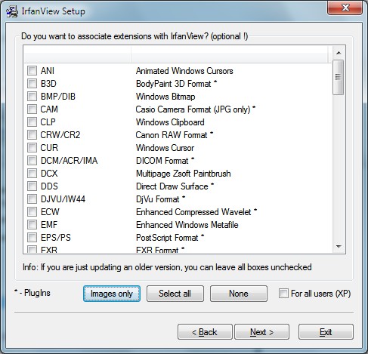The image size is (368, 354).
Task: Click the vertical scrollbar thumb
Action: (339, 77)
